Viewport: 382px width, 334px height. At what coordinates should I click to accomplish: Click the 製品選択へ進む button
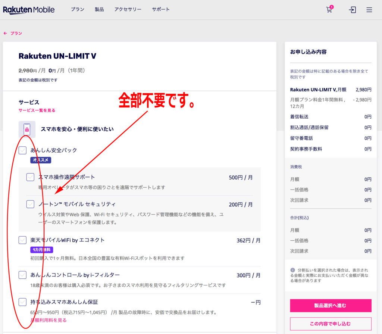[x=331, y=305]
